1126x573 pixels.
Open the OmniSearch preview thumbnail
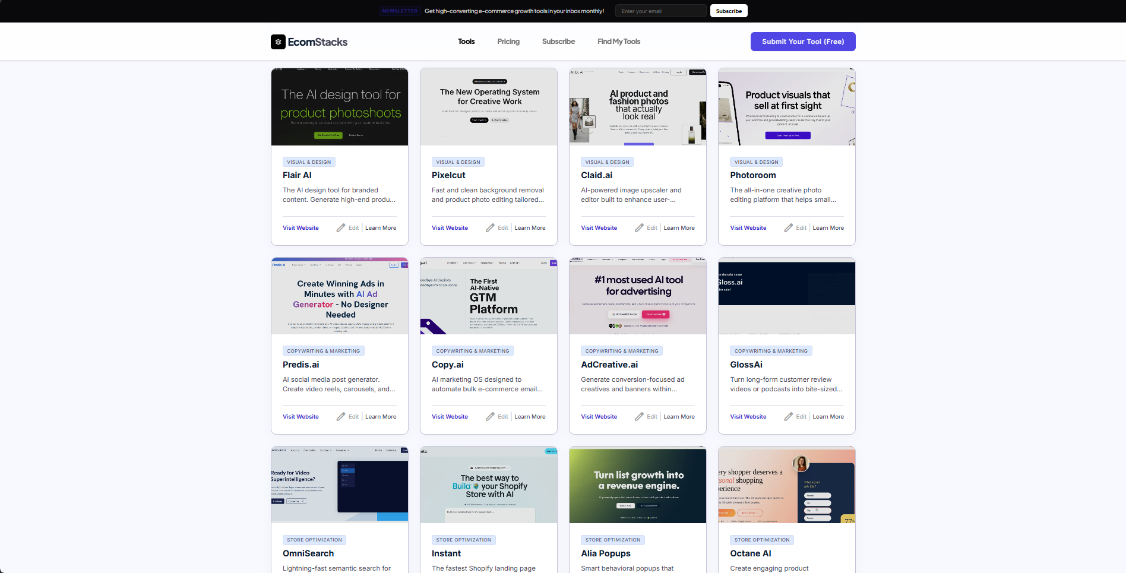(x=340, y=485)
